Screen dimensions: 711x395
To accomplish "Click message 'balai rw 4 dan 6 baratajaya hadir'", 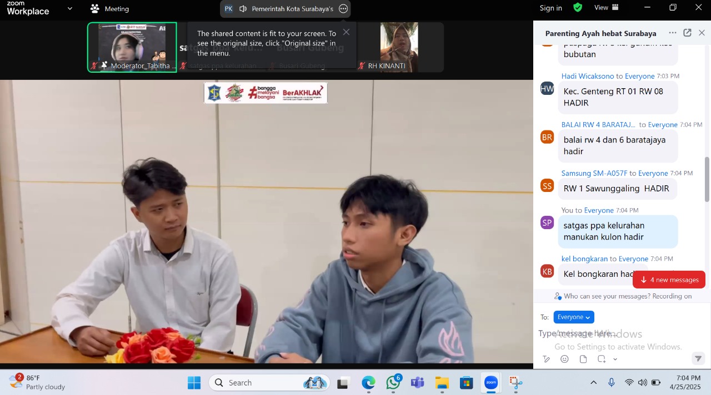I will (x=618, y=145).
